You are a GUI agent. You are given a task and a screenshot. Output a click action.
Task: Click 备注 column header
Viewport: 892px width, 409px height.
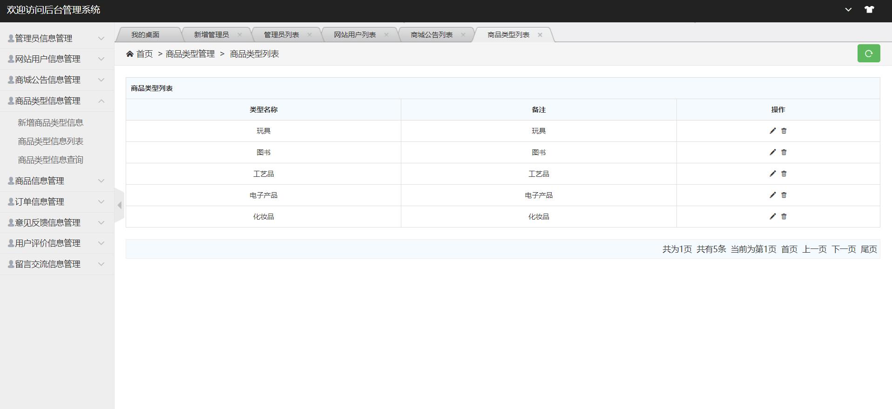[x=539, y=109]
